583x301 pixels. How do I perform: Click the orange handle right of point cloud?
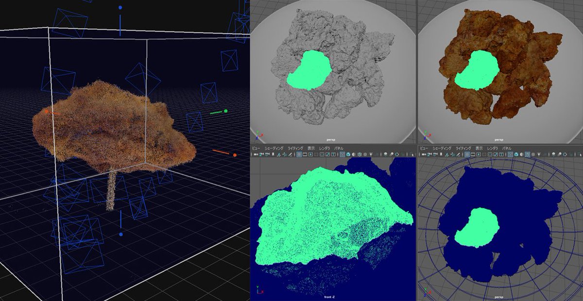[x=235, y=155]
